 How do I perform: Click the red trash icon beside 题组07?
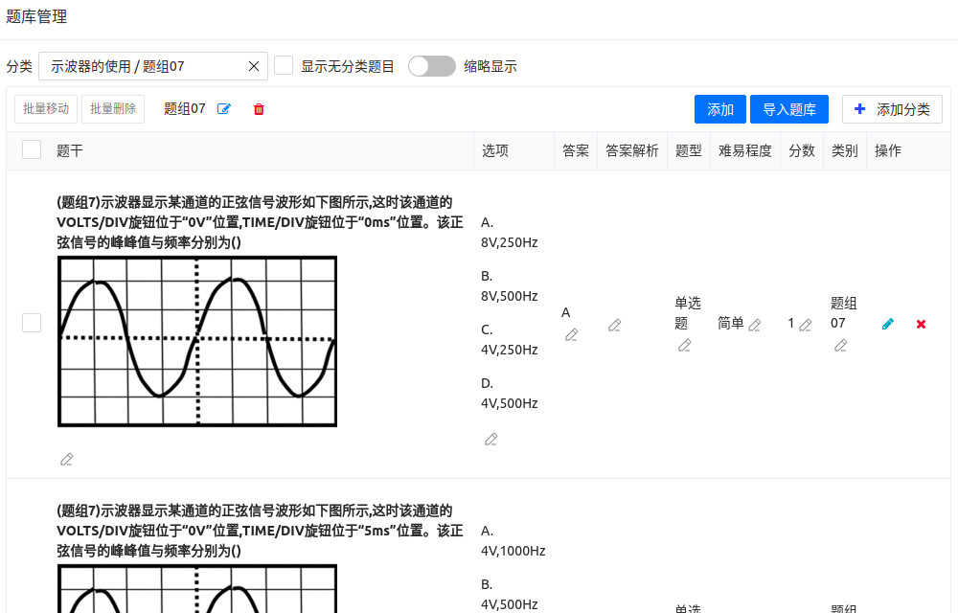(259, 109)
